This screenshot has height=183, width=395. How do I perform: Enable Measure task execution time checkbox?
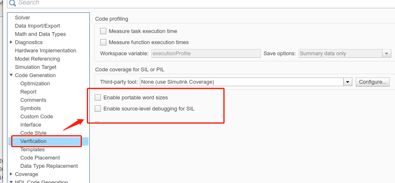pyautogui.click(x=103, y=31)
